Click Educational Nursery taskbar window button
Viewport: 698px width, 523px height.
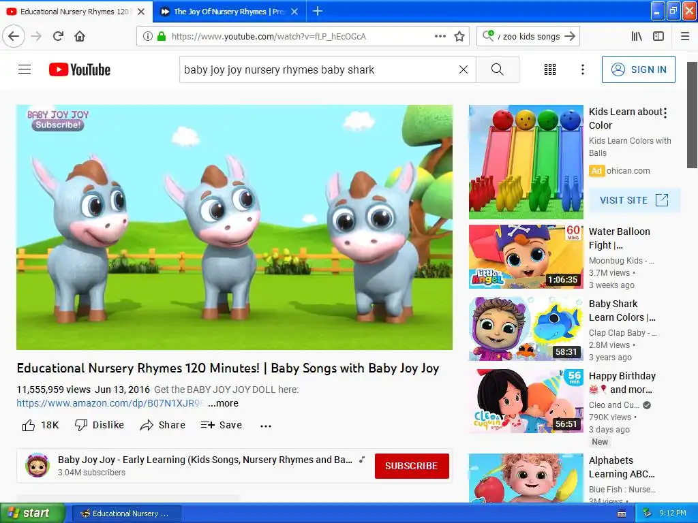point(126,513)
